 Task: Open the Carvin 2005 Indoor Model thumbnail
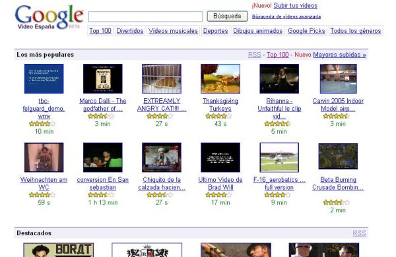point(339,78)
